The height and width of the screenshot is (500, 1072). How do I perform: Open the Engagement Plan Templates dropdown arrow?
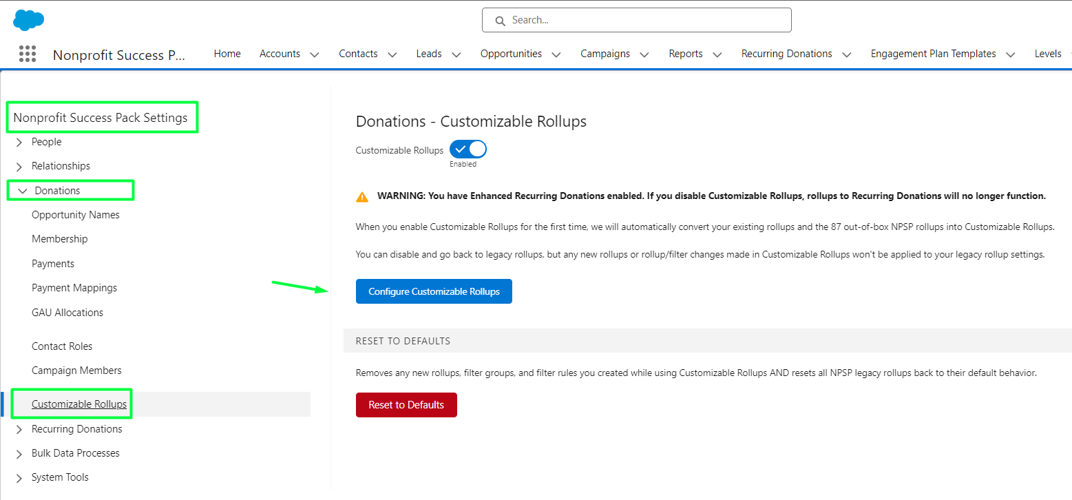coord(1011,54)
